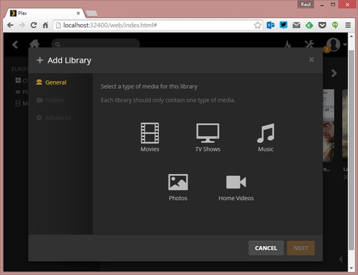Open the mail envelope extension
The height and width of the screenshot is (275, 358).
pos(296,25)
